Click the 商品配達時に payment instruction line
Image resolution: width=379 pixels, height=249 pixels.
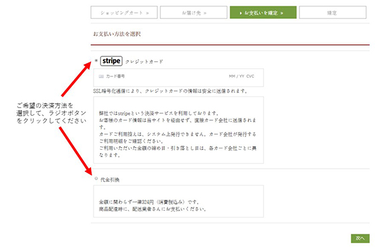(x=152, y=209)
